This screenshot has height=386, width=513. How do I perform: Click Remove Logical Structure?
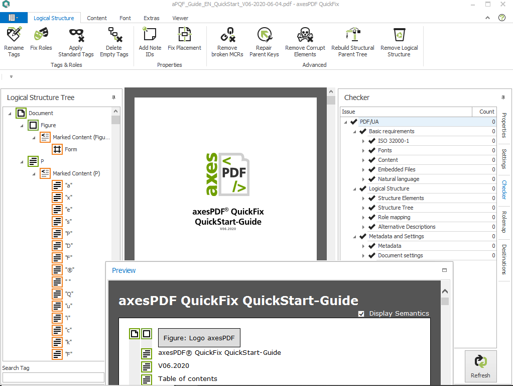399,42
